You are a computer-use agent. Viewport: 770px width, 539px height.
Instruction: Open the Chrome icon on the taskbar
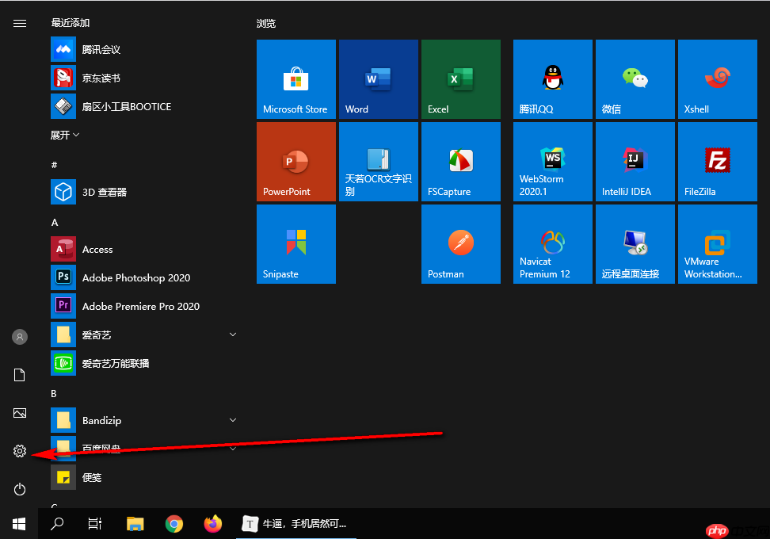point(174,523)
